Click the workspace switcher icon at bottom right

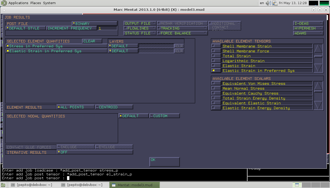click(x=297, y=185)
